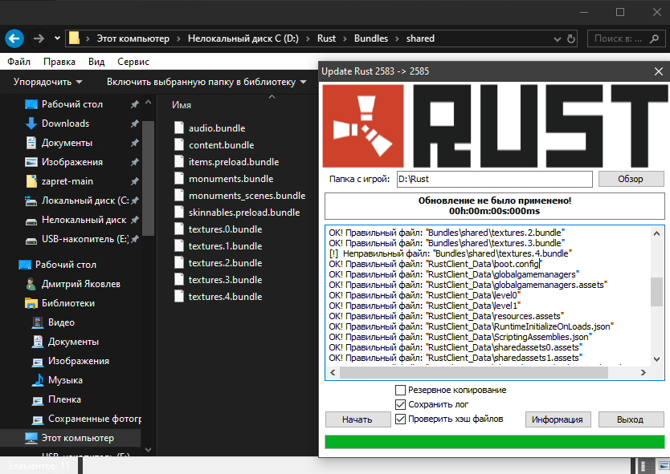Select the audio.bundle file icon

(179, 128)
